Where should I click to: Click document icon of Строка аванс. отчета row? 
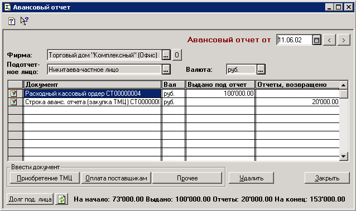[x=14, y=101]
